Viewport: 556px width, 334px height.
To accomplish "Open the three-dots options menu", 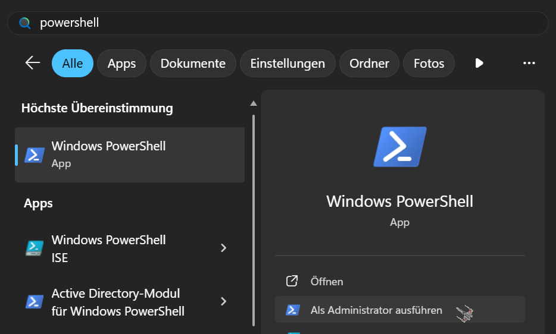I will [x=529, y=63].
